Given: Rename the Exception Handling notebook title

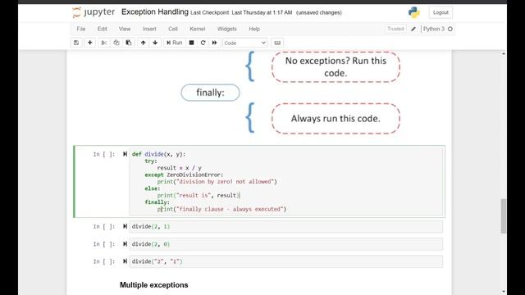Looking at the screenshot, I should 155,12.
